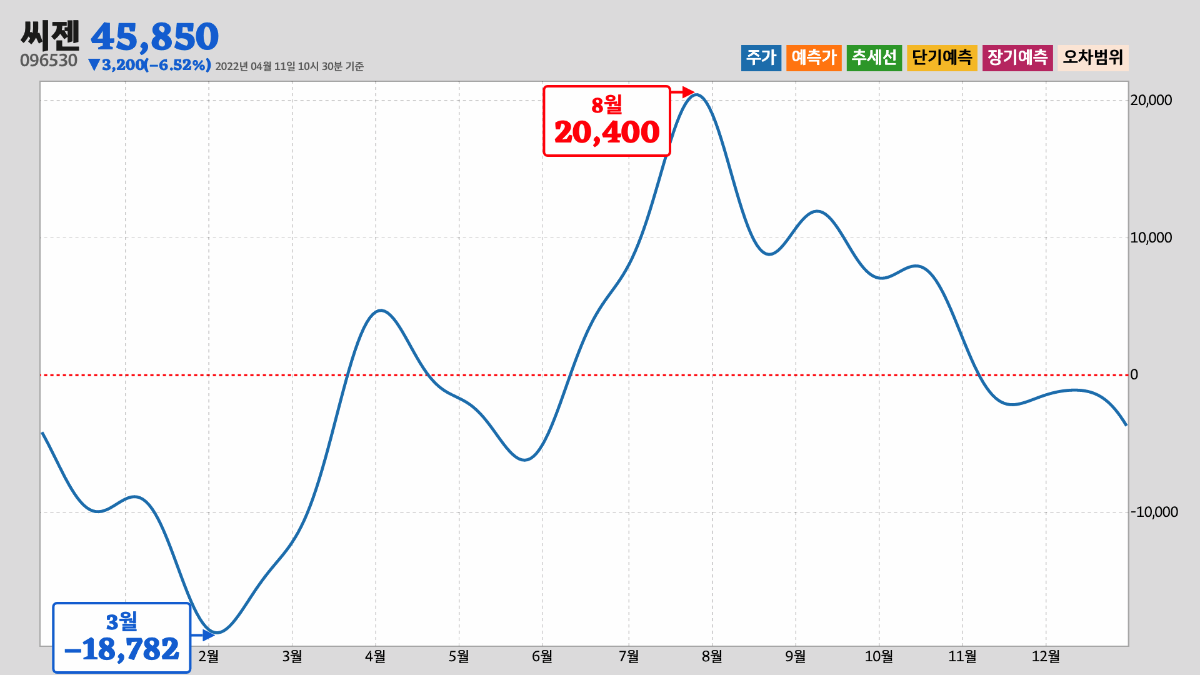Click the 7월 x-axis label
This screenshot has height=675, width=1200.
[x=629, y=656]
